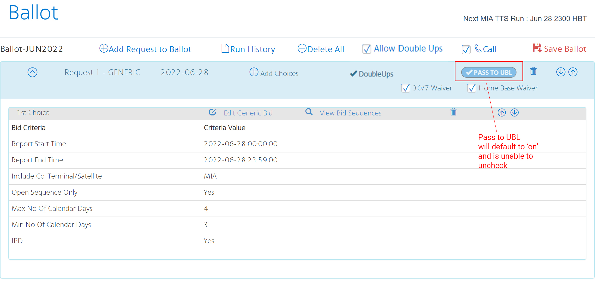Select Max No Of Calendar Days label
601x283 pixels.
point(52,209)
